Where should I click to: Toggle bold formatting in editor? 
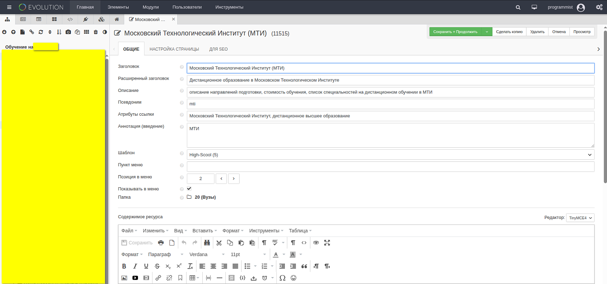[x=124, y=266]
